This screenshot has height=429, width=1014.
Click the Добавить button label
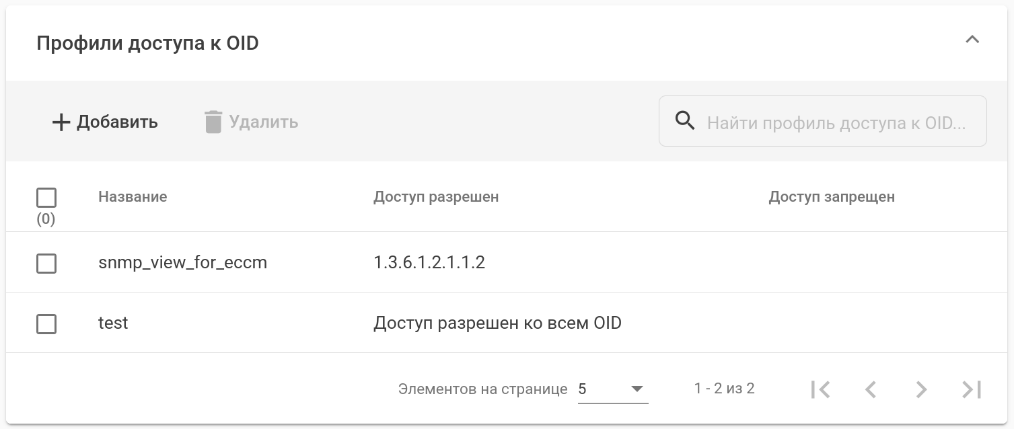tap(117, 122)
